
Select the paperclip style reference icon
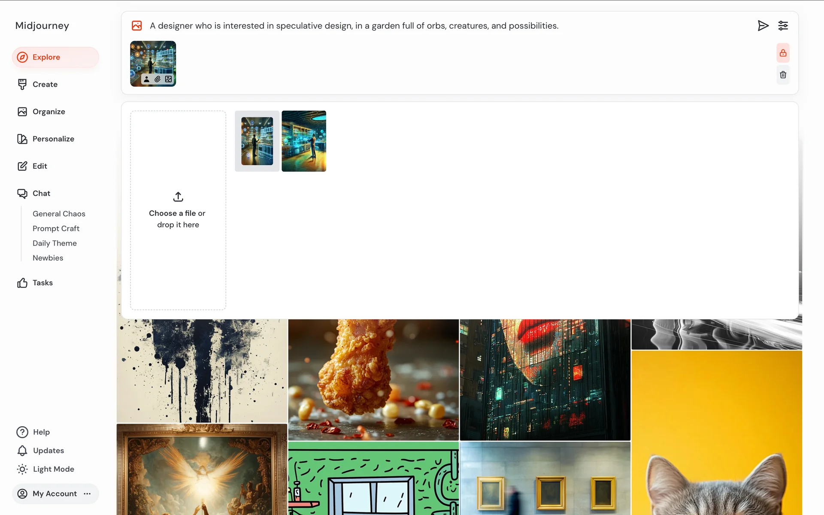click(158, 79)
